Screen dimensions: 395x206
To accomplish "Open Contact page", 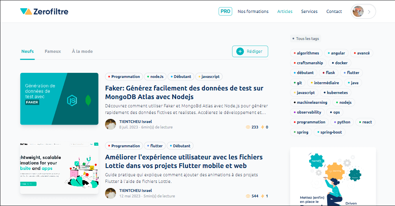I will (334, 11).
